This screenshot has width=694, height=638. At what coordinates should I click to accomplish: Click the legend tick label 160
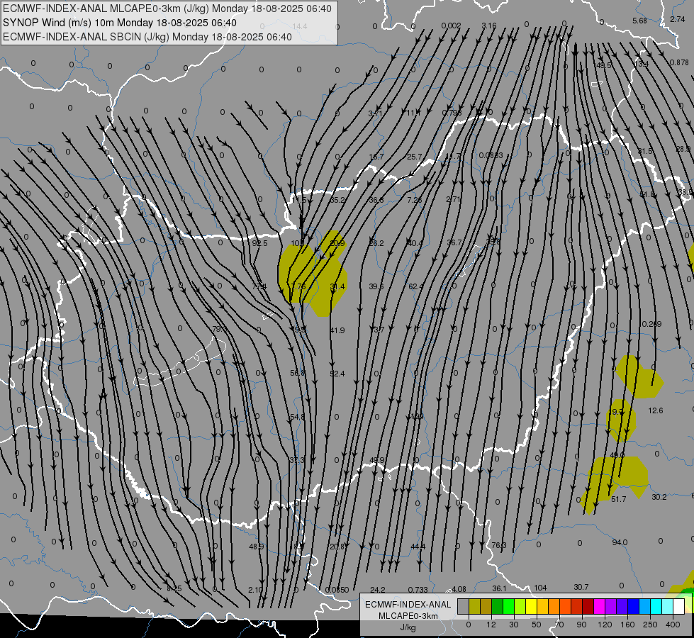coord(627,625)
